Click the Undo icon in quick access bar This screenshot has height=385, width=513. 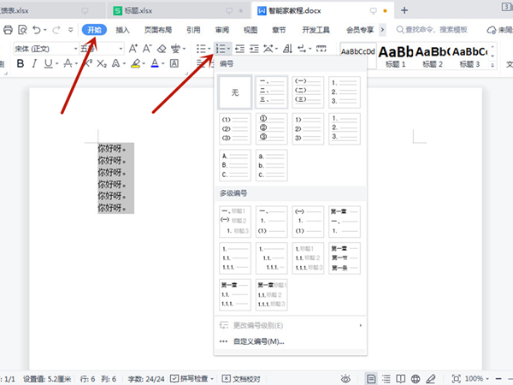[38, 30]
